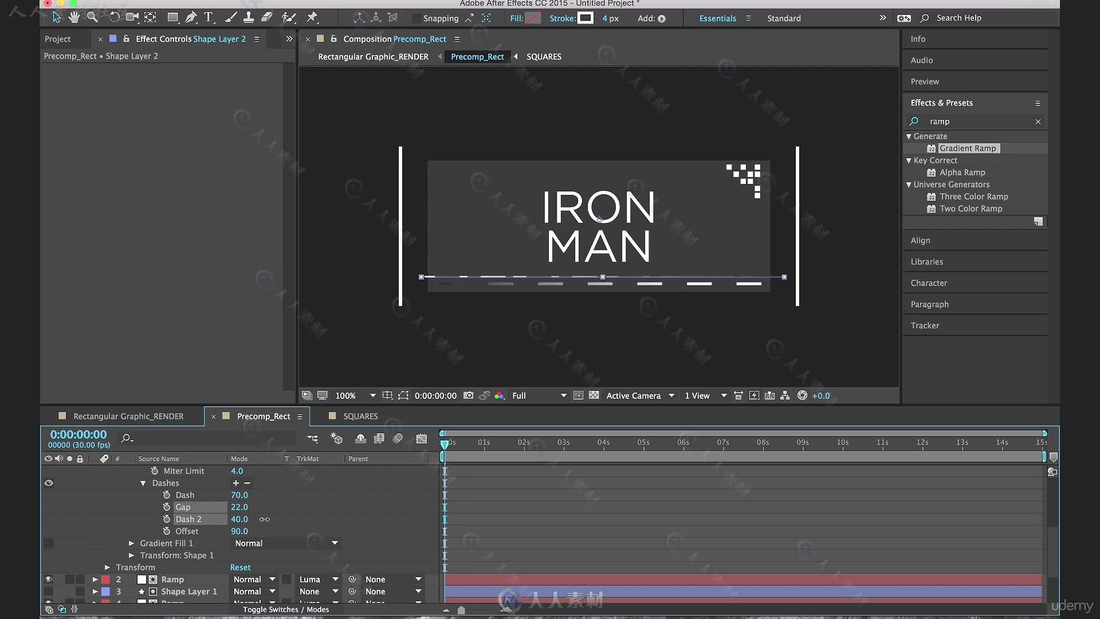Screen dimensions: 1100x619
Task: Select the Hand tool
Action: click(74, 18)
